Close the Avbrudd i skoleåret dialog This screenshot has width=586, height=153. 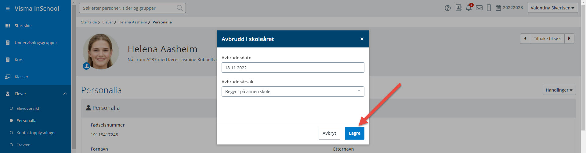click(362, 39)
